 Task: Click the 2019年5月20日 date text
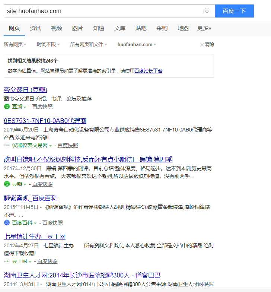[21, 130]
